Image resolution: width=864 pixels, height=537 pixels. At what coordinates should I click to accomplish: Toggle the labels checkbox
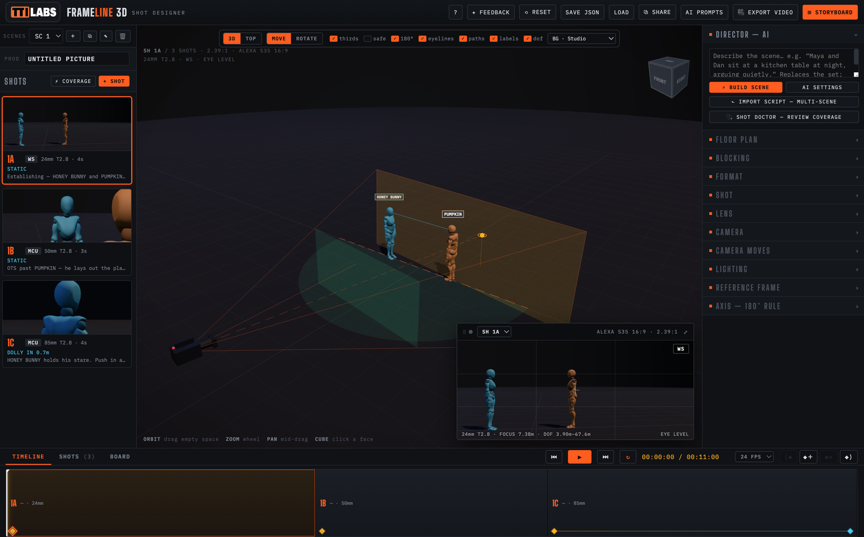tap(494, 39)
